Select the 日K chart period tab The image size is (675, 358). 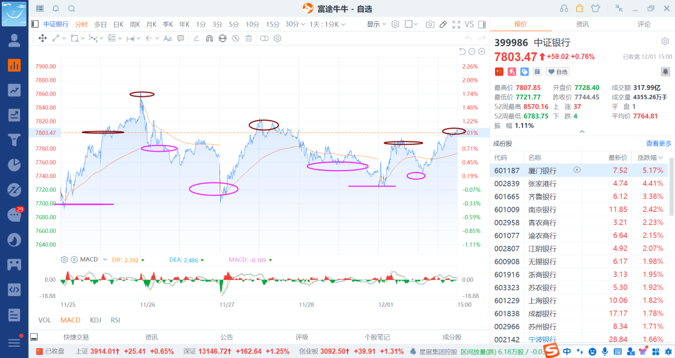click(118, 24)
